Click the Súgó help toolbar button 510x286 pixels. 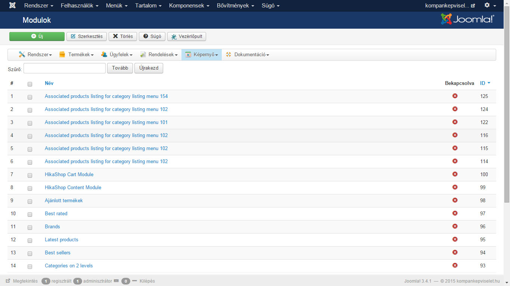click(x=152, y=36)
